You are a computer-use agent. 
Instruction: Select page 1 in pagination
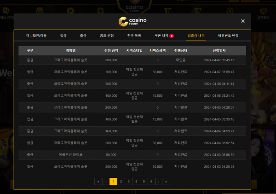click(x=113, y=182)
